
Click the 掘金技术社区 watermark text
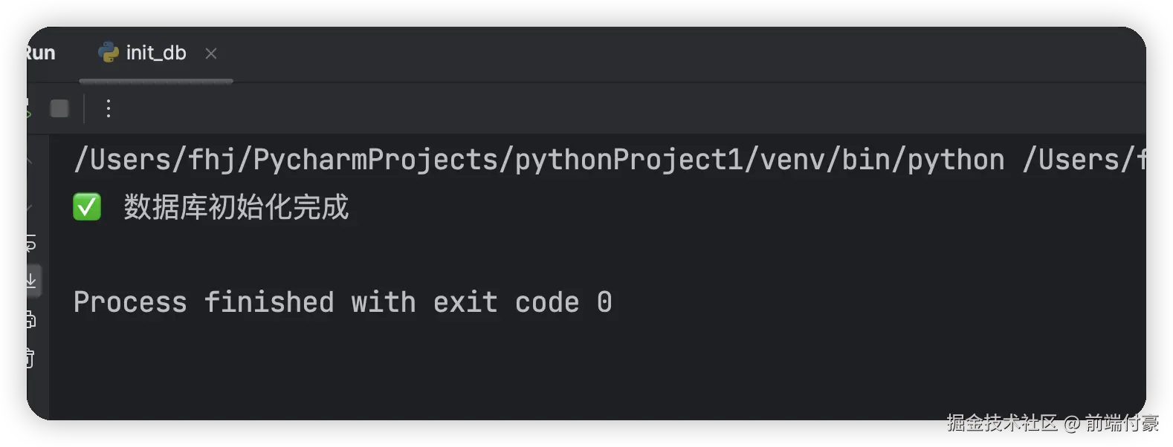pos(1001,422)
